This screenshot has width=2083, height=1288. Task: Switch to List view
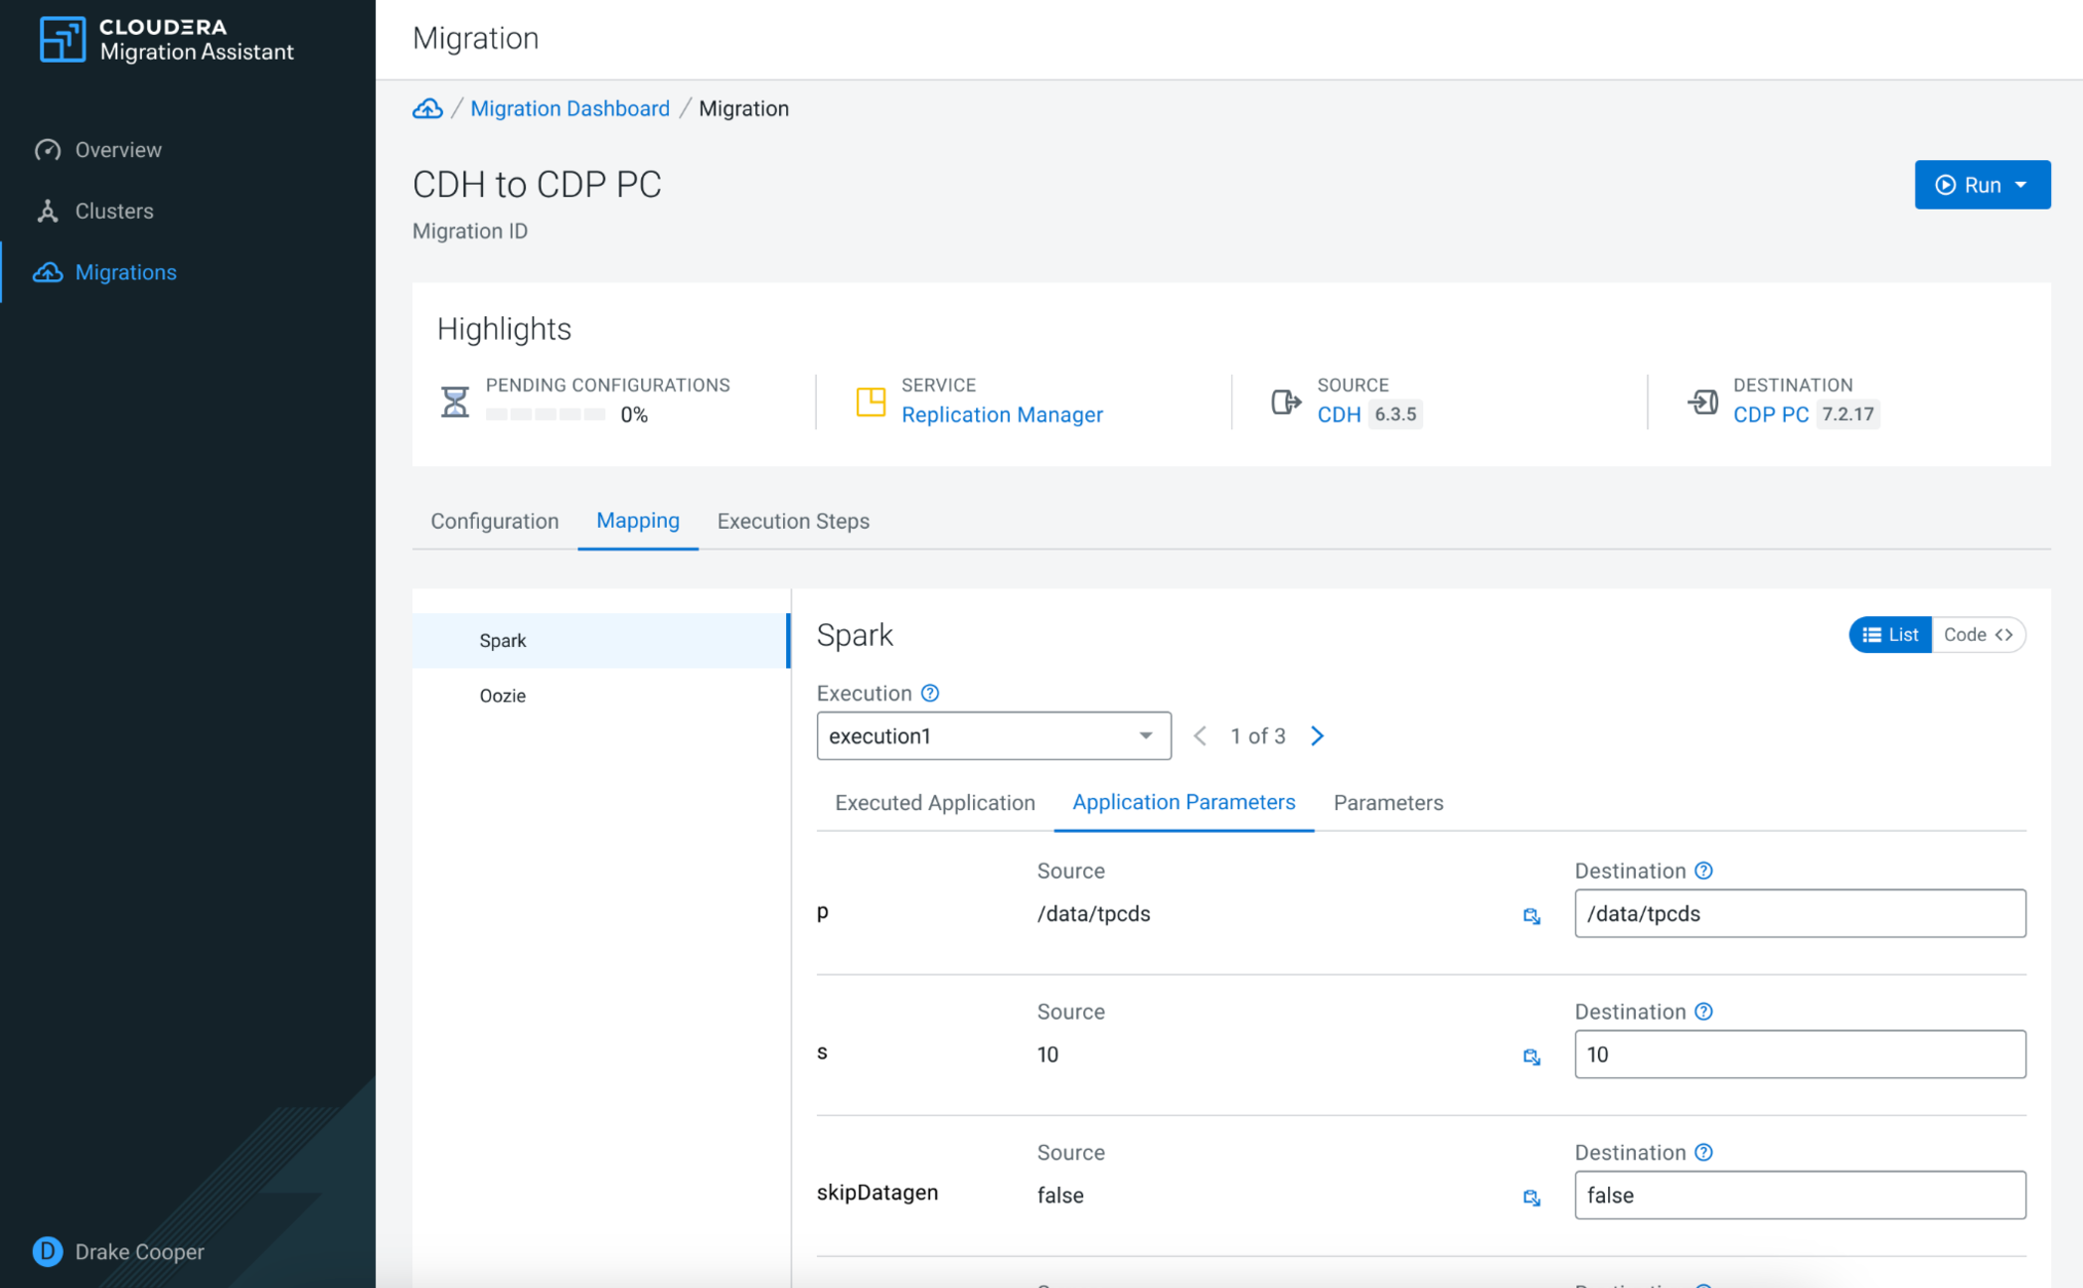tap(1890, 634)
